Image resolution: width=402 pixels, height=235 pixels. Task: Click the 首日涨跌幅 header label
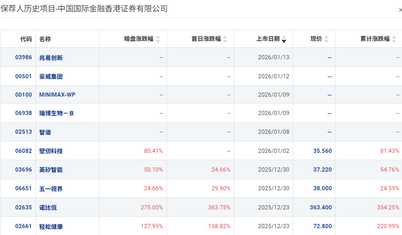click(206, 39)
